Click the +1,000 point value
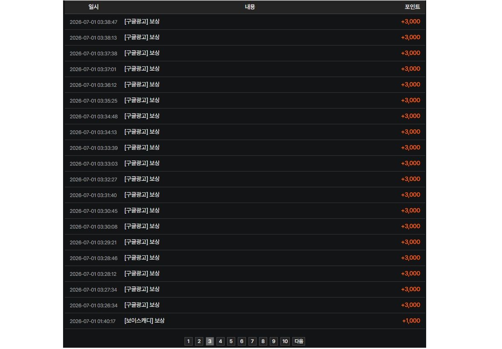Screen dimensions: 502x349 coord(411,321)
